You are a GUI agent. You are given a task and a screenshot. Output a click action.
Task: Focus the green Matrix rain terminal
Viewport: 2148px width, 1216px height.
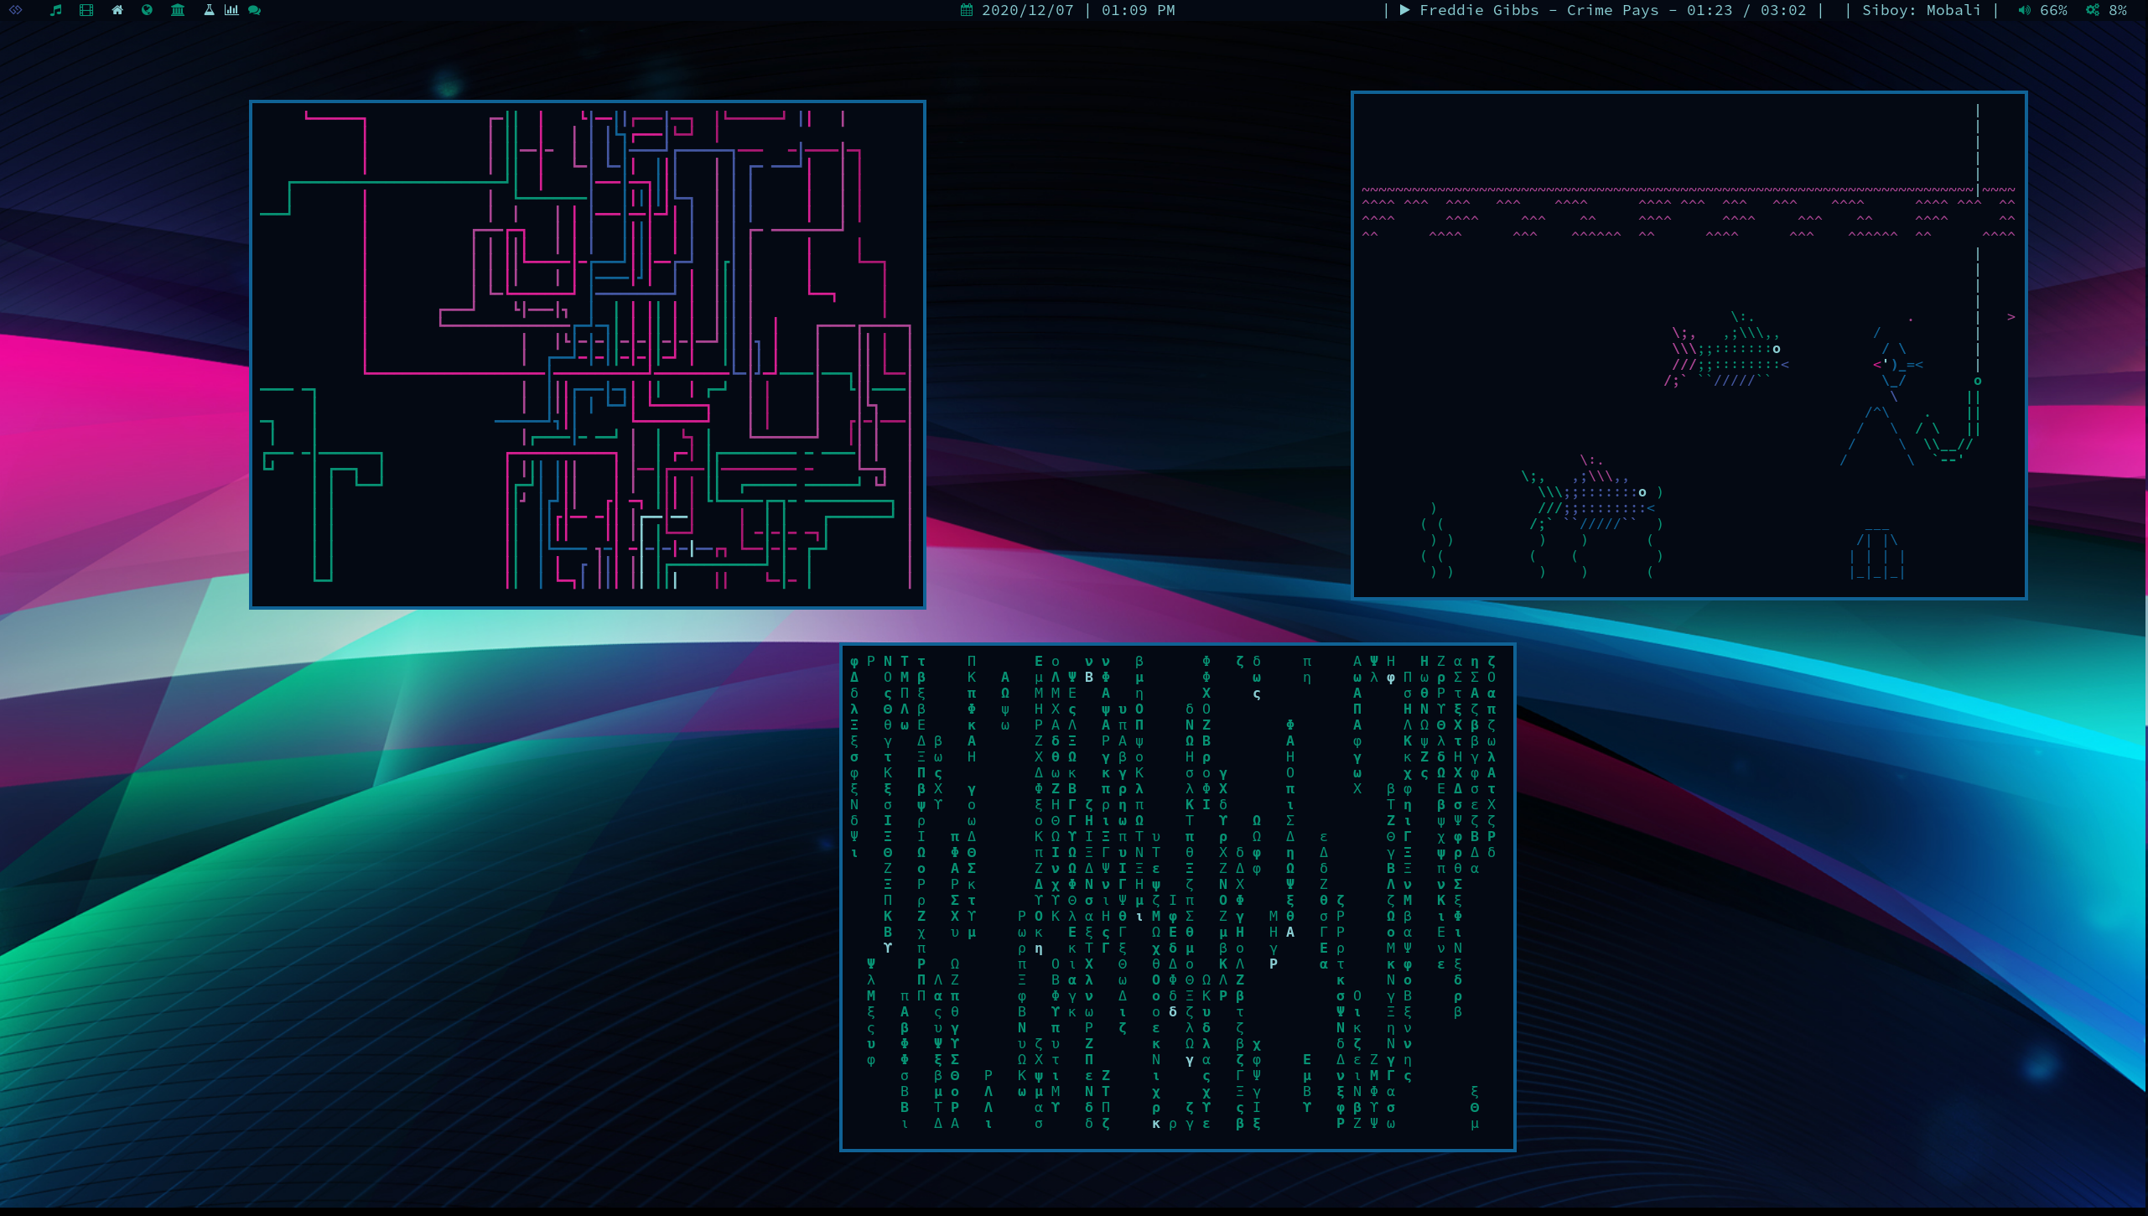tap(1177, 897)
